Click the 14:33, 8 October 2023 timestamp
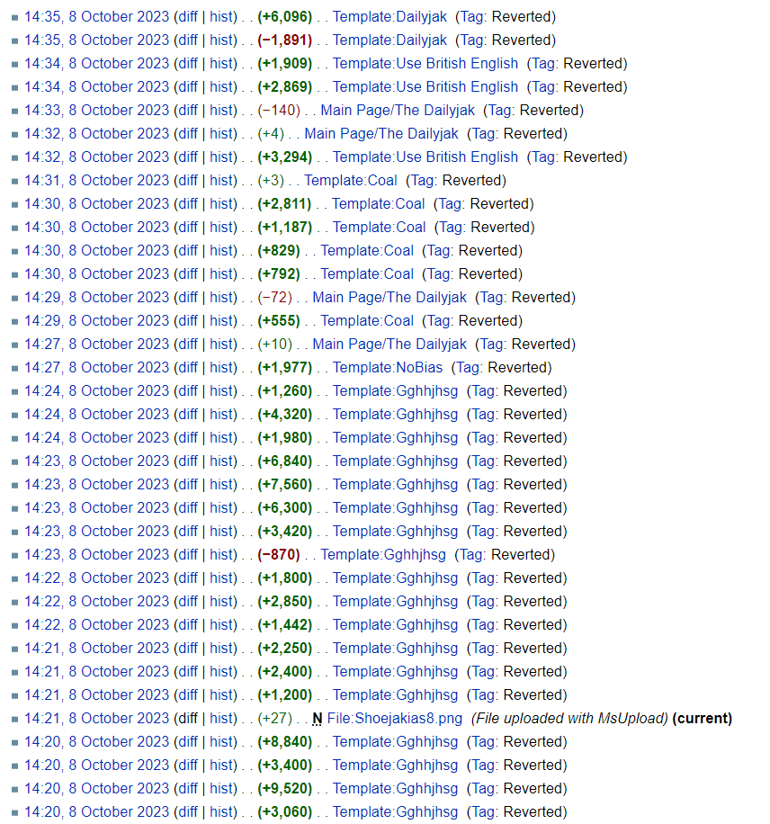This screenshot has width=770, height=824. tap(96, 111)
